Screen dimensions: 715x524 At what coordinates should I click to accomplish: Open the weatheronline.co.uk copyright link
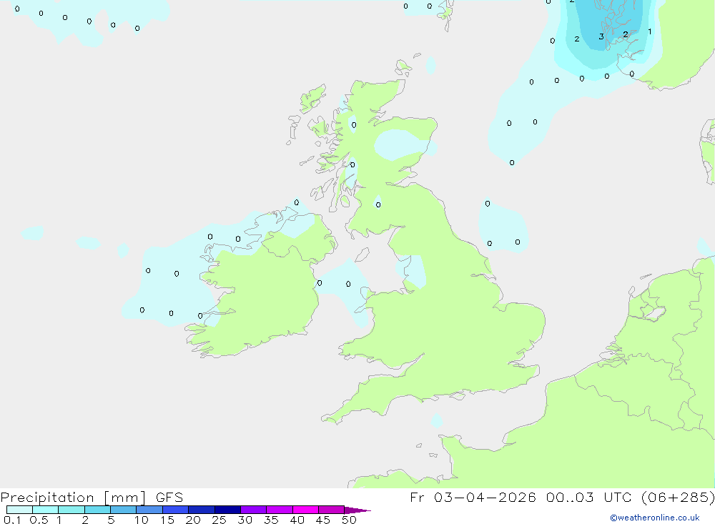654,518
